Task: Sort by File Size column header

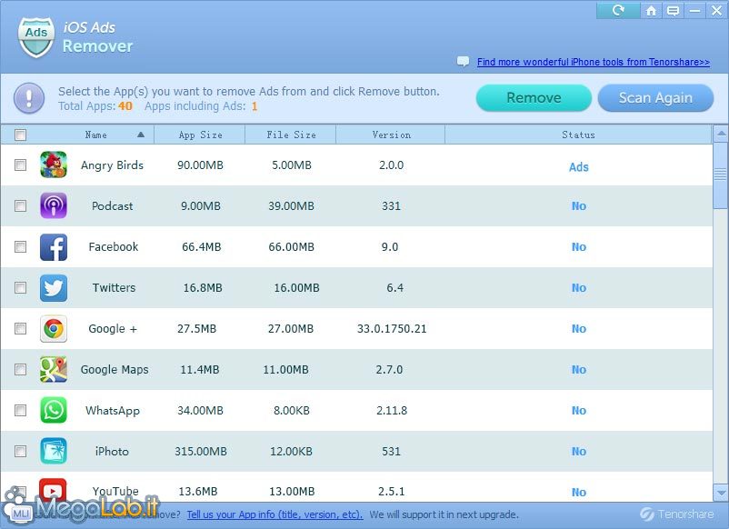Action: (291, 135)
